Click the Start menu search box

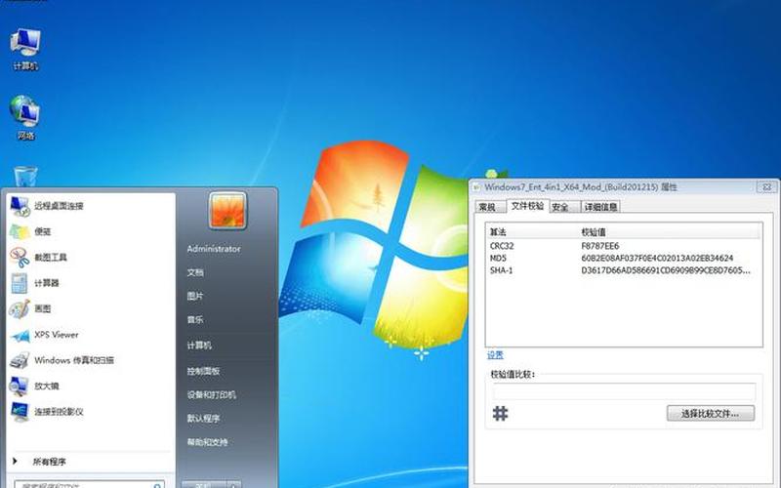click(x=89, y=484)
